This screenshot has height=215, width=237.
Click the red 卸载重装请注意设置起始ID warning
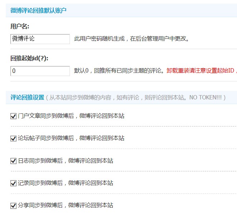[x=201, y=71]
